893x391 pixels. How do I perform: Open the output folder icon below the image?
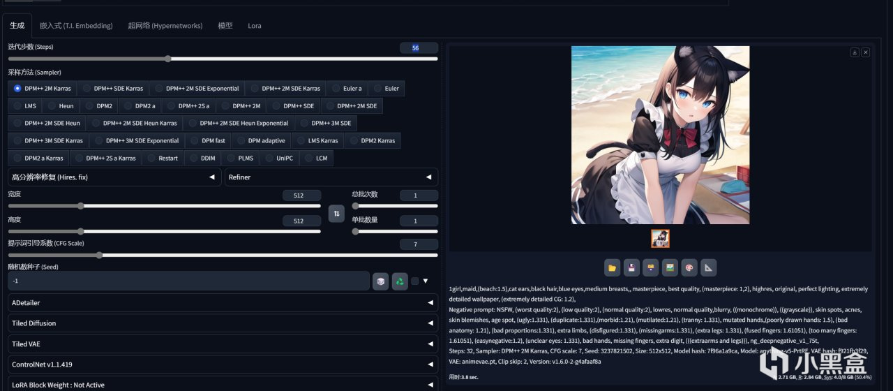pos(613,267)
